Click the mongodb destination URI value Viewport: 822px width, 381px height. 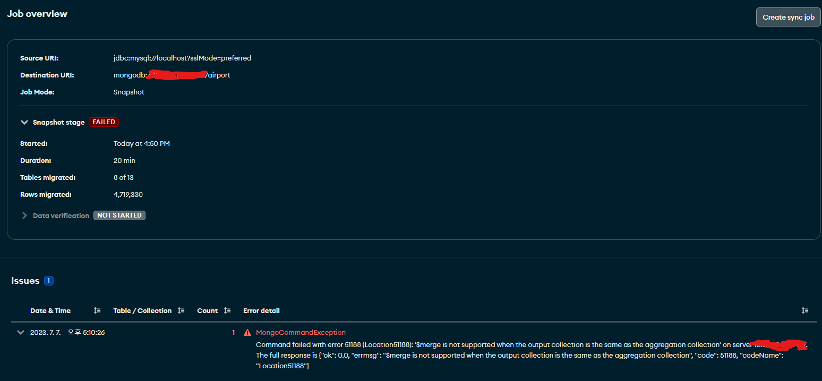point(172,75)
